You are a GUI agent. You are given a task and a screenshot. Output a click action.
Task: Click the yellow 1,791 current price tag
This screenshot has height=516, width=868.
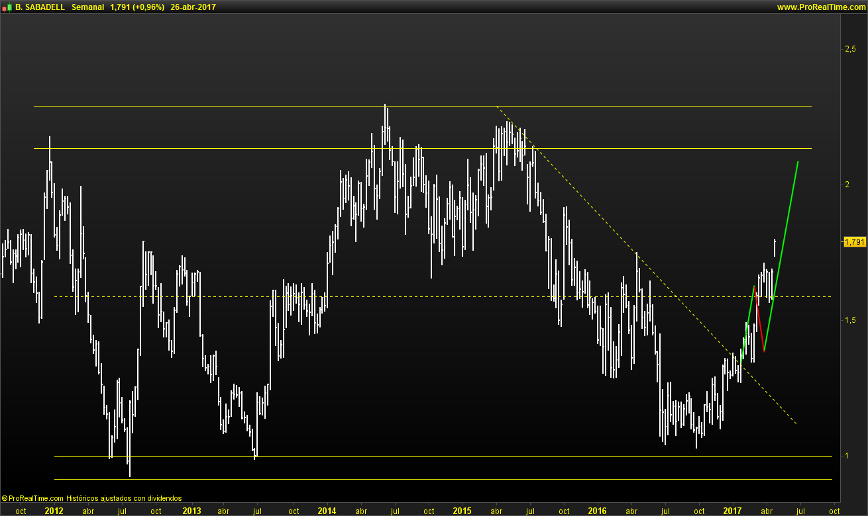point(854,242)
